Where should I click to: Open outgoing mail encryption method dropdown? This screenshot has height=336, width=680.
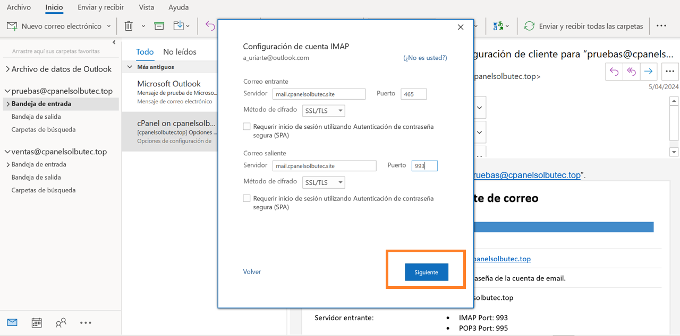click(324, 182)
